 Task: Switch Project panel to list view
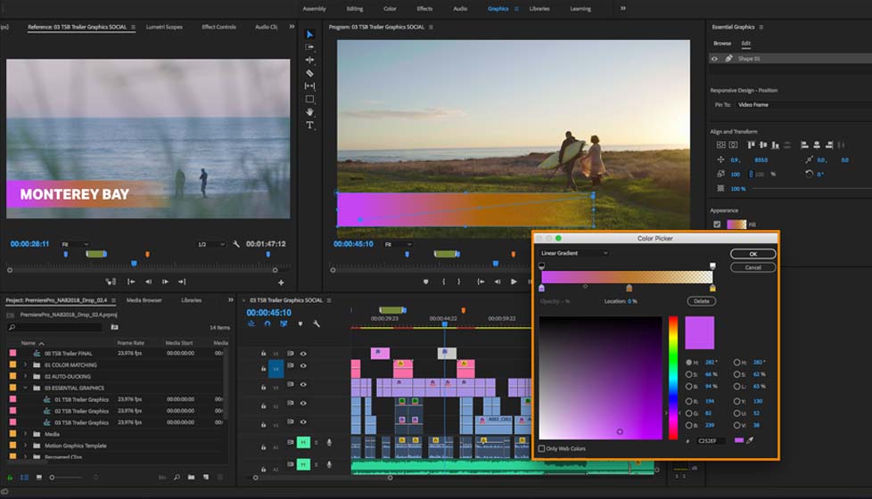(x=24, y=478)
